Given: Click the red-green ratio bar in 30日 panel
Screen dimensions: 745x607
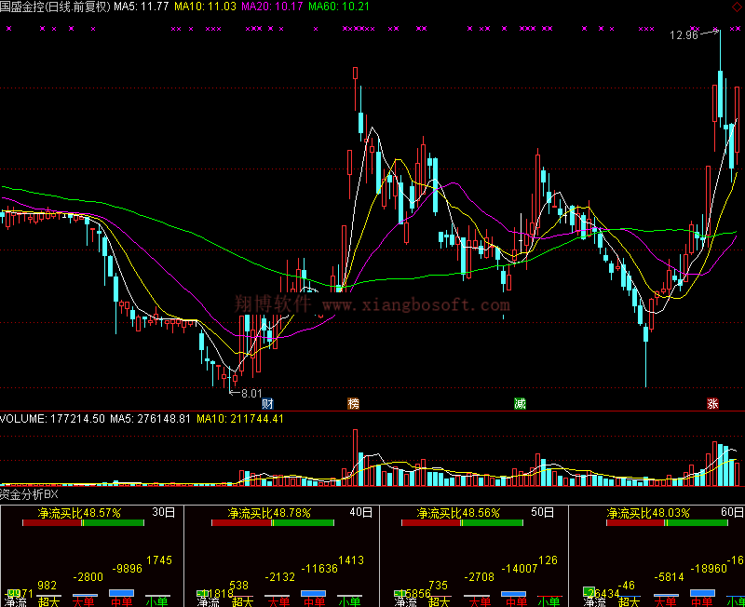Looking at the screenshot, I should tap(83, 523).
